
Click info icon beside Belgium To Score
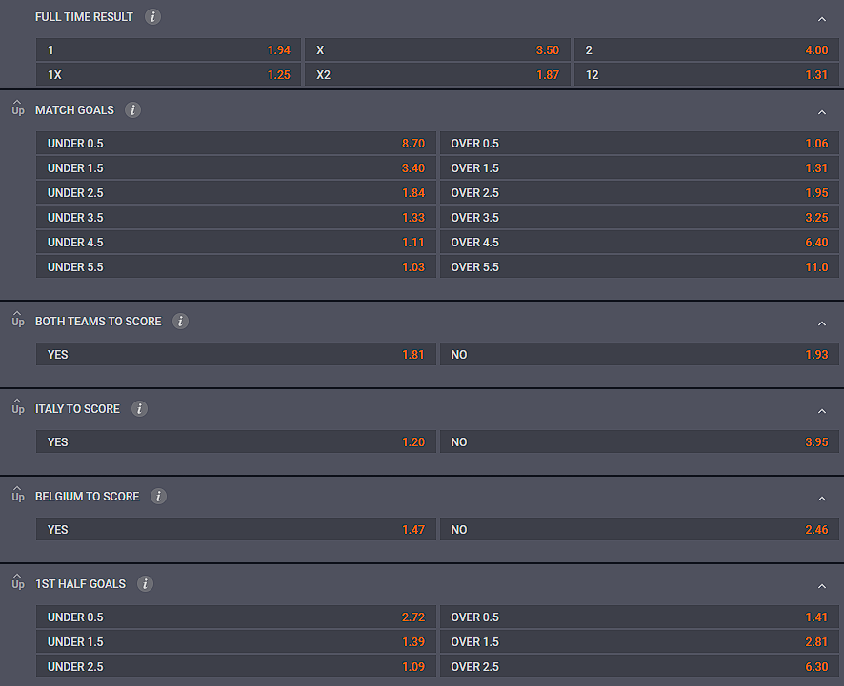coord(158,497)
